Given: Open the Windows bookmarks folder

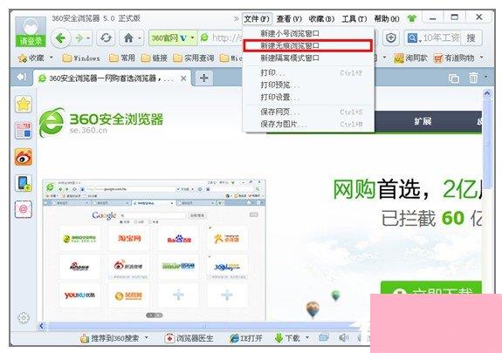Looking at the screenshot, I should click(81, 58).
